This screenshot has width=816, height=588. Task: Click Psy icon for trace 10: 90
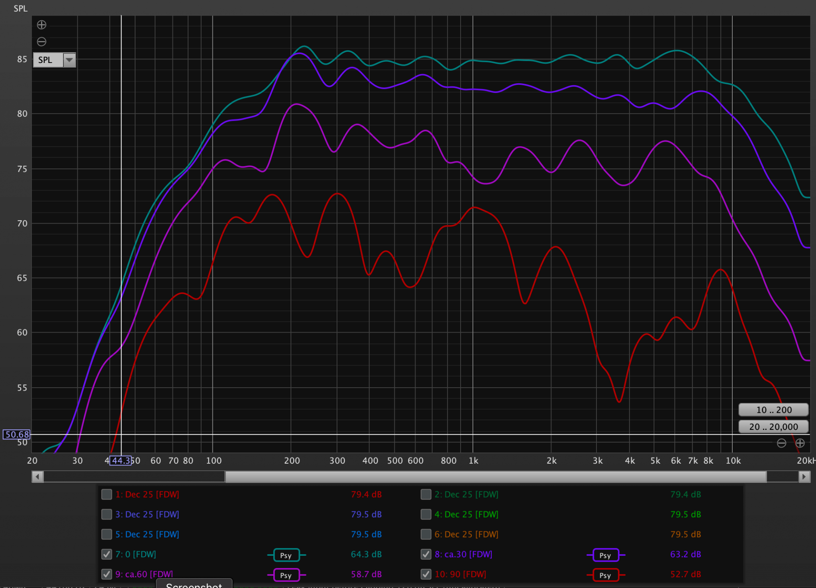[x=606, y=575]
